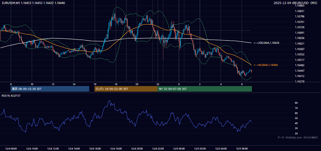
Task: Click the 40 SMA 1.16484 label
Action: [x=266, y=65]
